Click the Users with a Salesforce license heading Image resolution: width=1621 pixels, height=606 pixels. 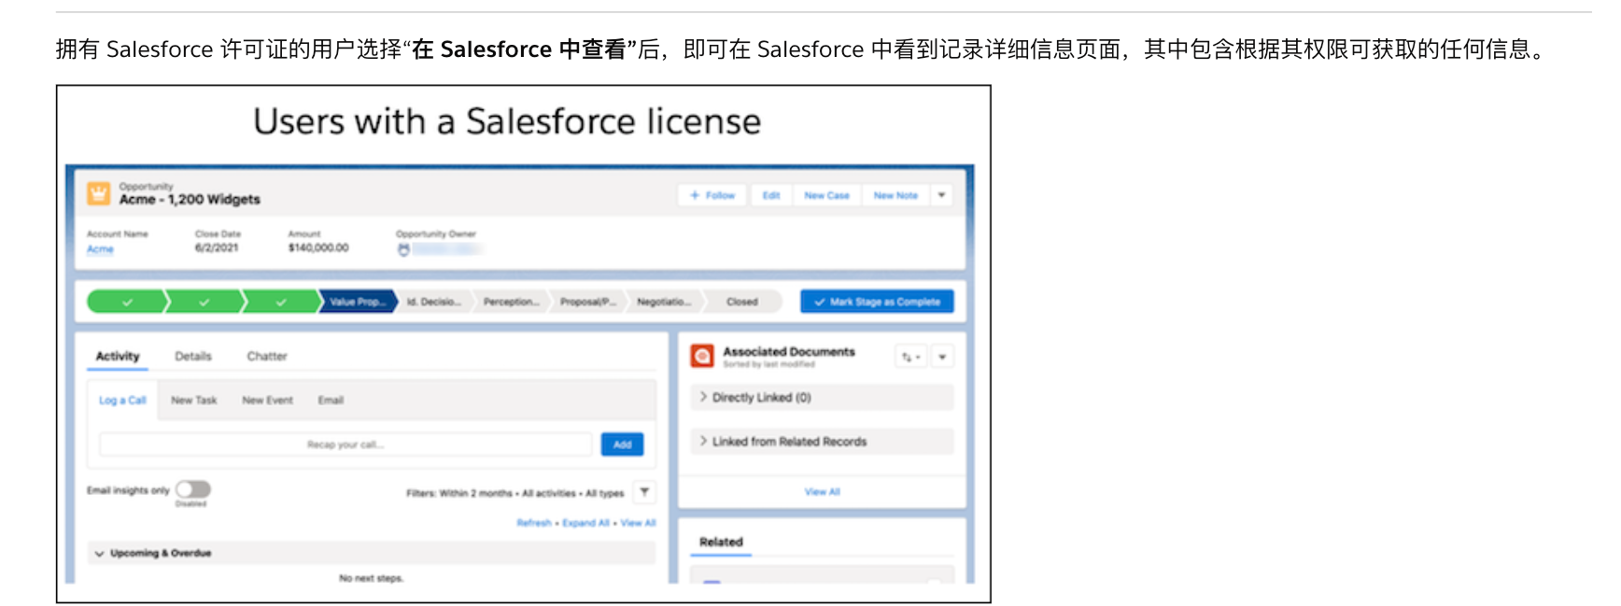(507, 121)
